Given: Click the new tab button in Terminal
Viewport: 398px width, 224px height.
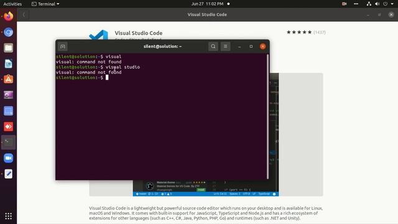Looking at the screenshot, I should coord(63,47).
